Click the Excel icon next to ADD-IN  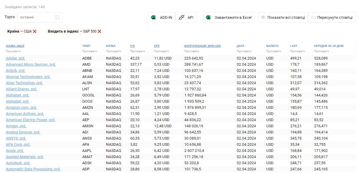[153, 17]
